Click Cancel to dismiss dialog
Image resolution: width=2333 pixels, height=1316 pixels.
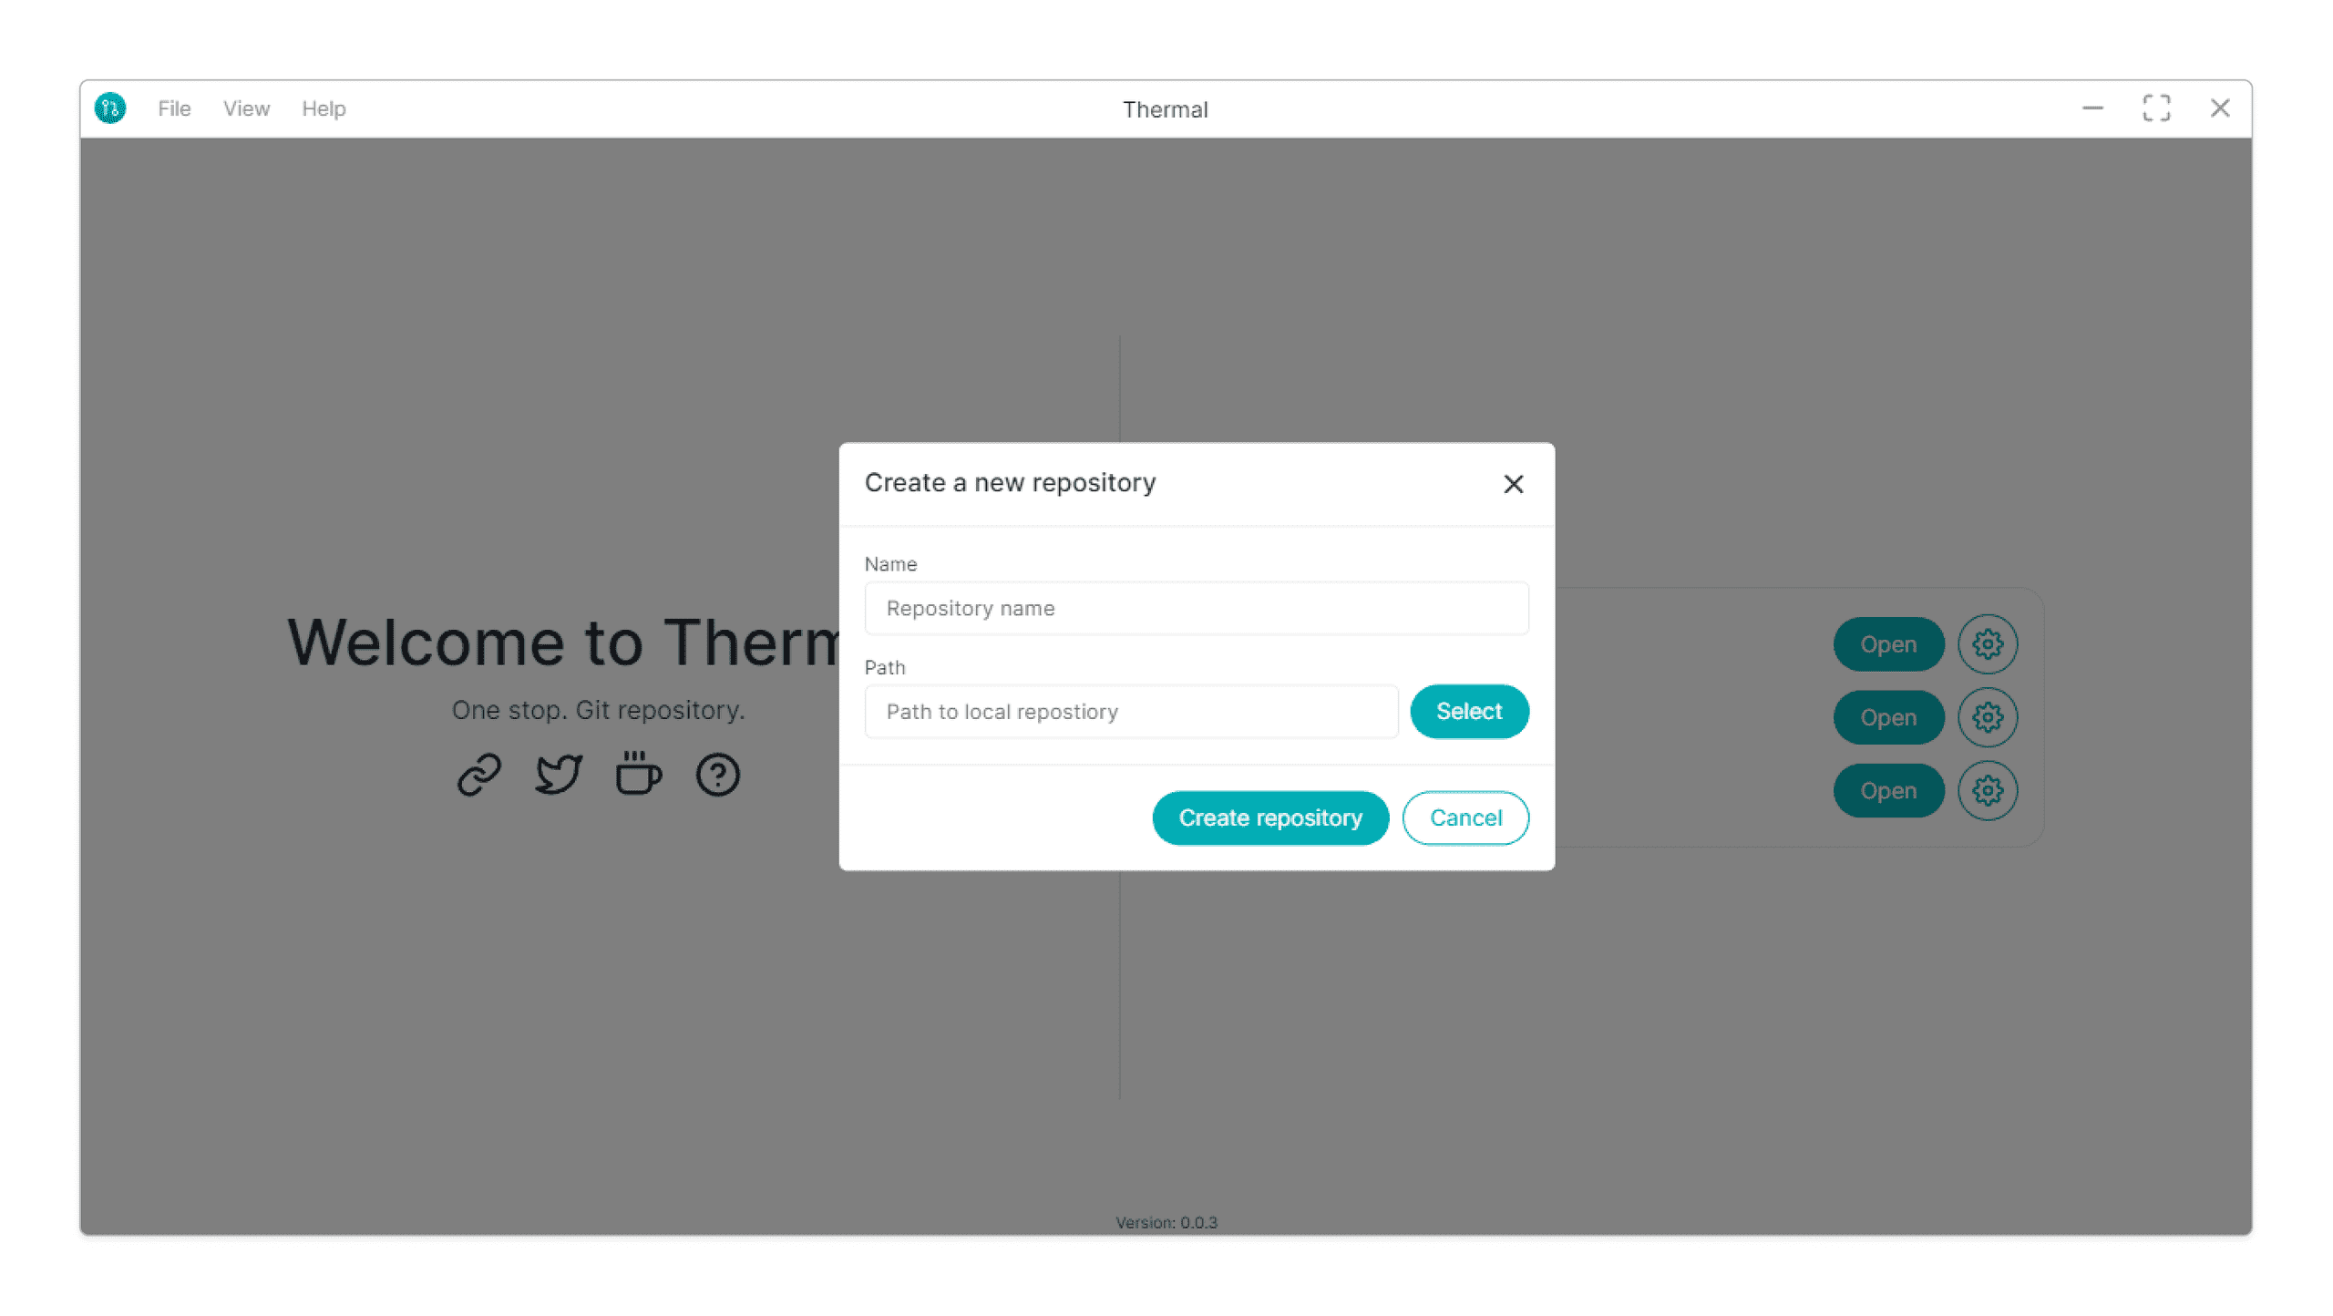pyautogui.click(x=1466, y=817)
